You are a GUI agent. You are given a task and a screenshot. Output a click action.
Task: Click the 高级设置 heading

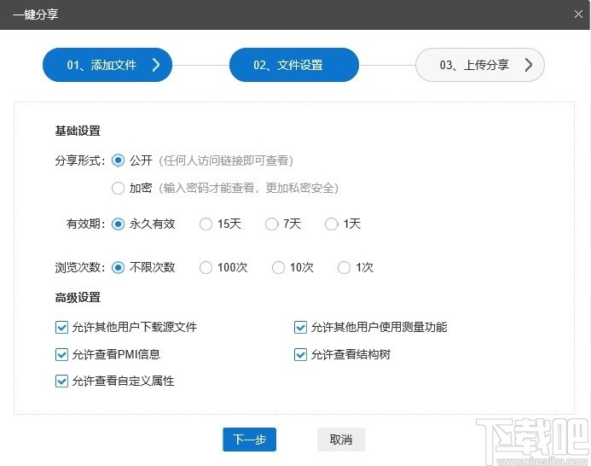click(x=78, y=297)
